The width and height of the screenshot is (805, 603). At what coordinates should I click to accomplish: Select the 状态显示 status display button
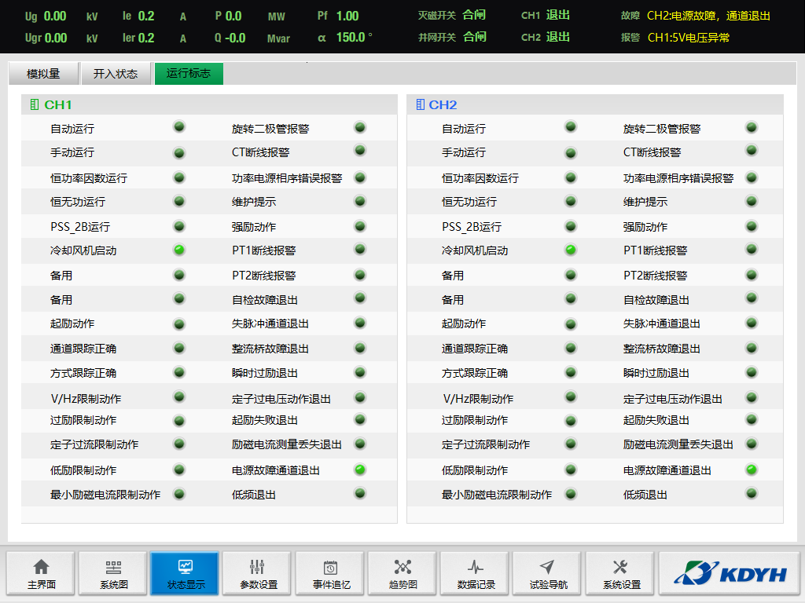185,574
